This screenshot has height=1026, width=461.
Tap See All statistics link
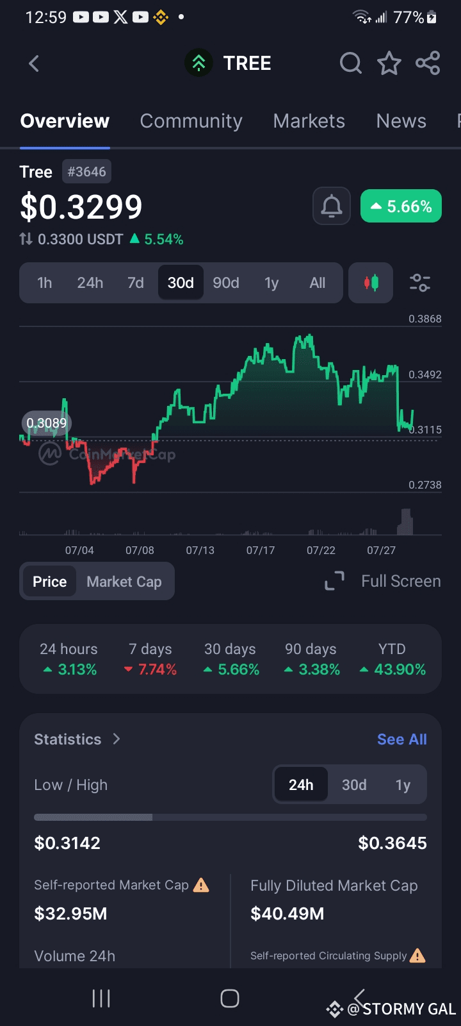[401, 739]
